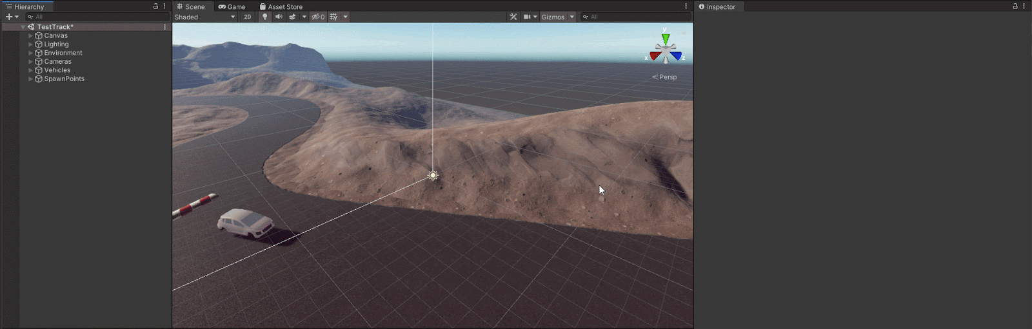This screenshot has width=1032, height=329.
Task: Click the hidden objects visibility icon
Action: 318,17
